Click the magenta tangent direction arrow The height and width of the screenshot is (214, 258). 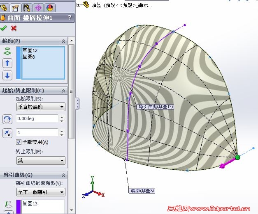227,163
